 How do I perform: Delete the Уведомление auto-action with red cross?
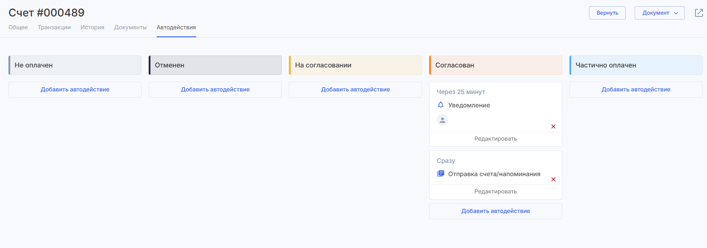pyautogui.click(x=553, y=126)
